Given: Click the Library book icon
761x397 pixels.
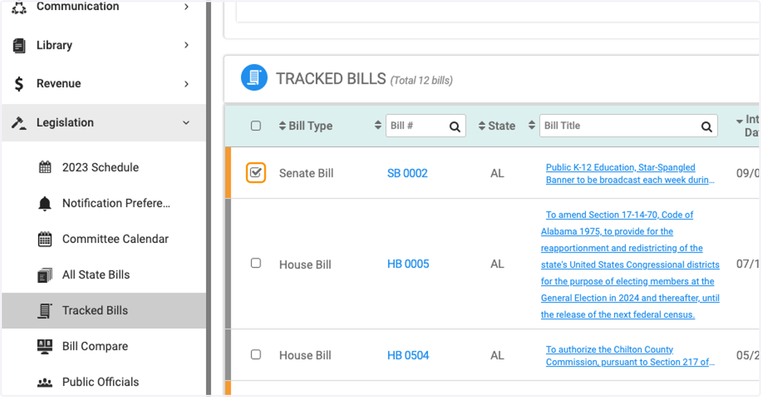Looking at the screenshot, I should tap(19, 46).
